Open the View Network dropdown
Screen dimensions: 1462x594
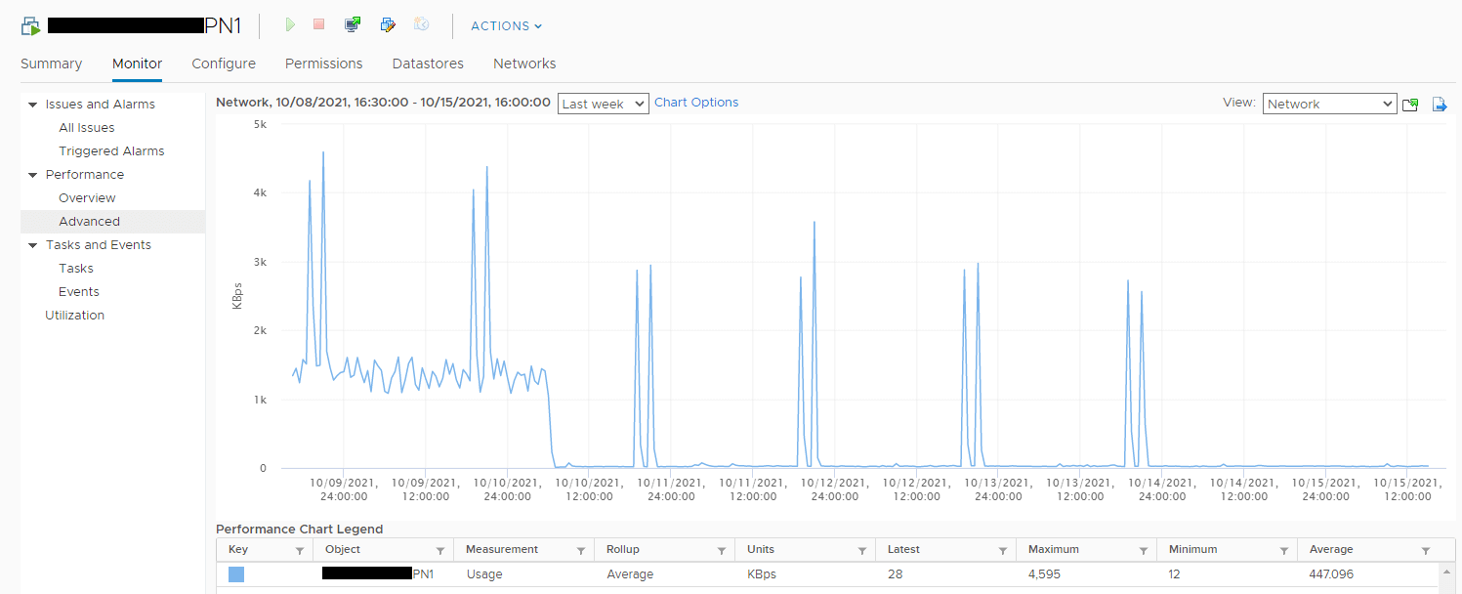pos(1329,104)
